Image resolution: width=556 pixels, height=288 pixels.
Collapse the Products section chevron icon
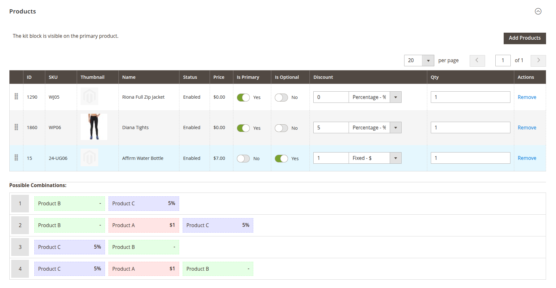(x=538, y=12)
